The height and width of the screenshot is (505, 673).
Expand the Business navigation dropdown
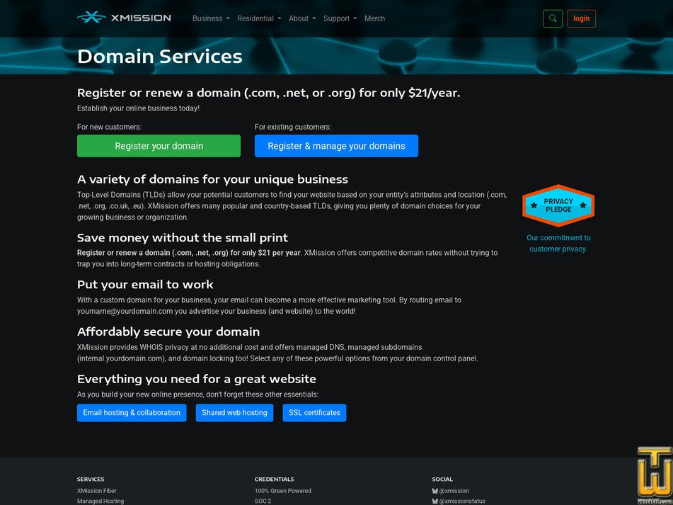coord(209,19)
